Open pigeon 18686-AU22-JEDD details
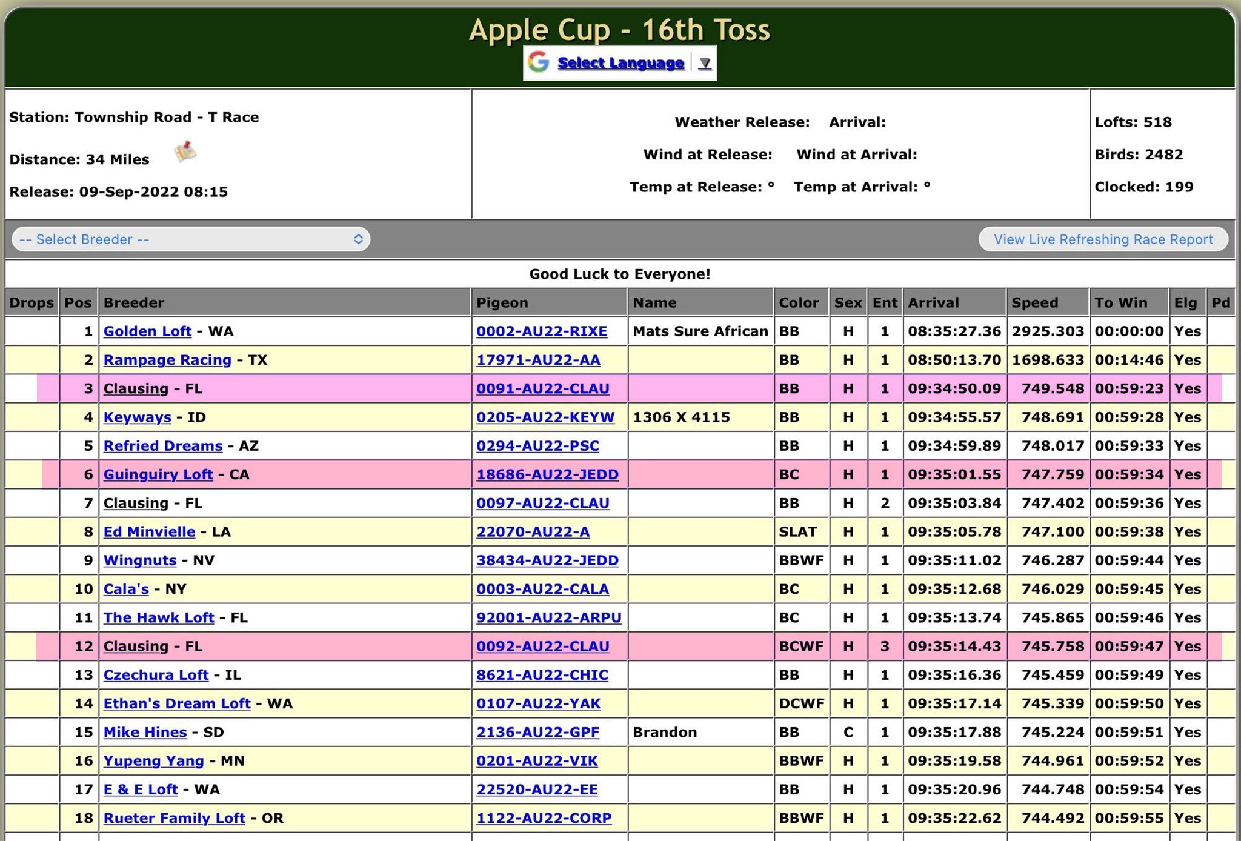Screen dimensions: 1241x841 (547, 474)
